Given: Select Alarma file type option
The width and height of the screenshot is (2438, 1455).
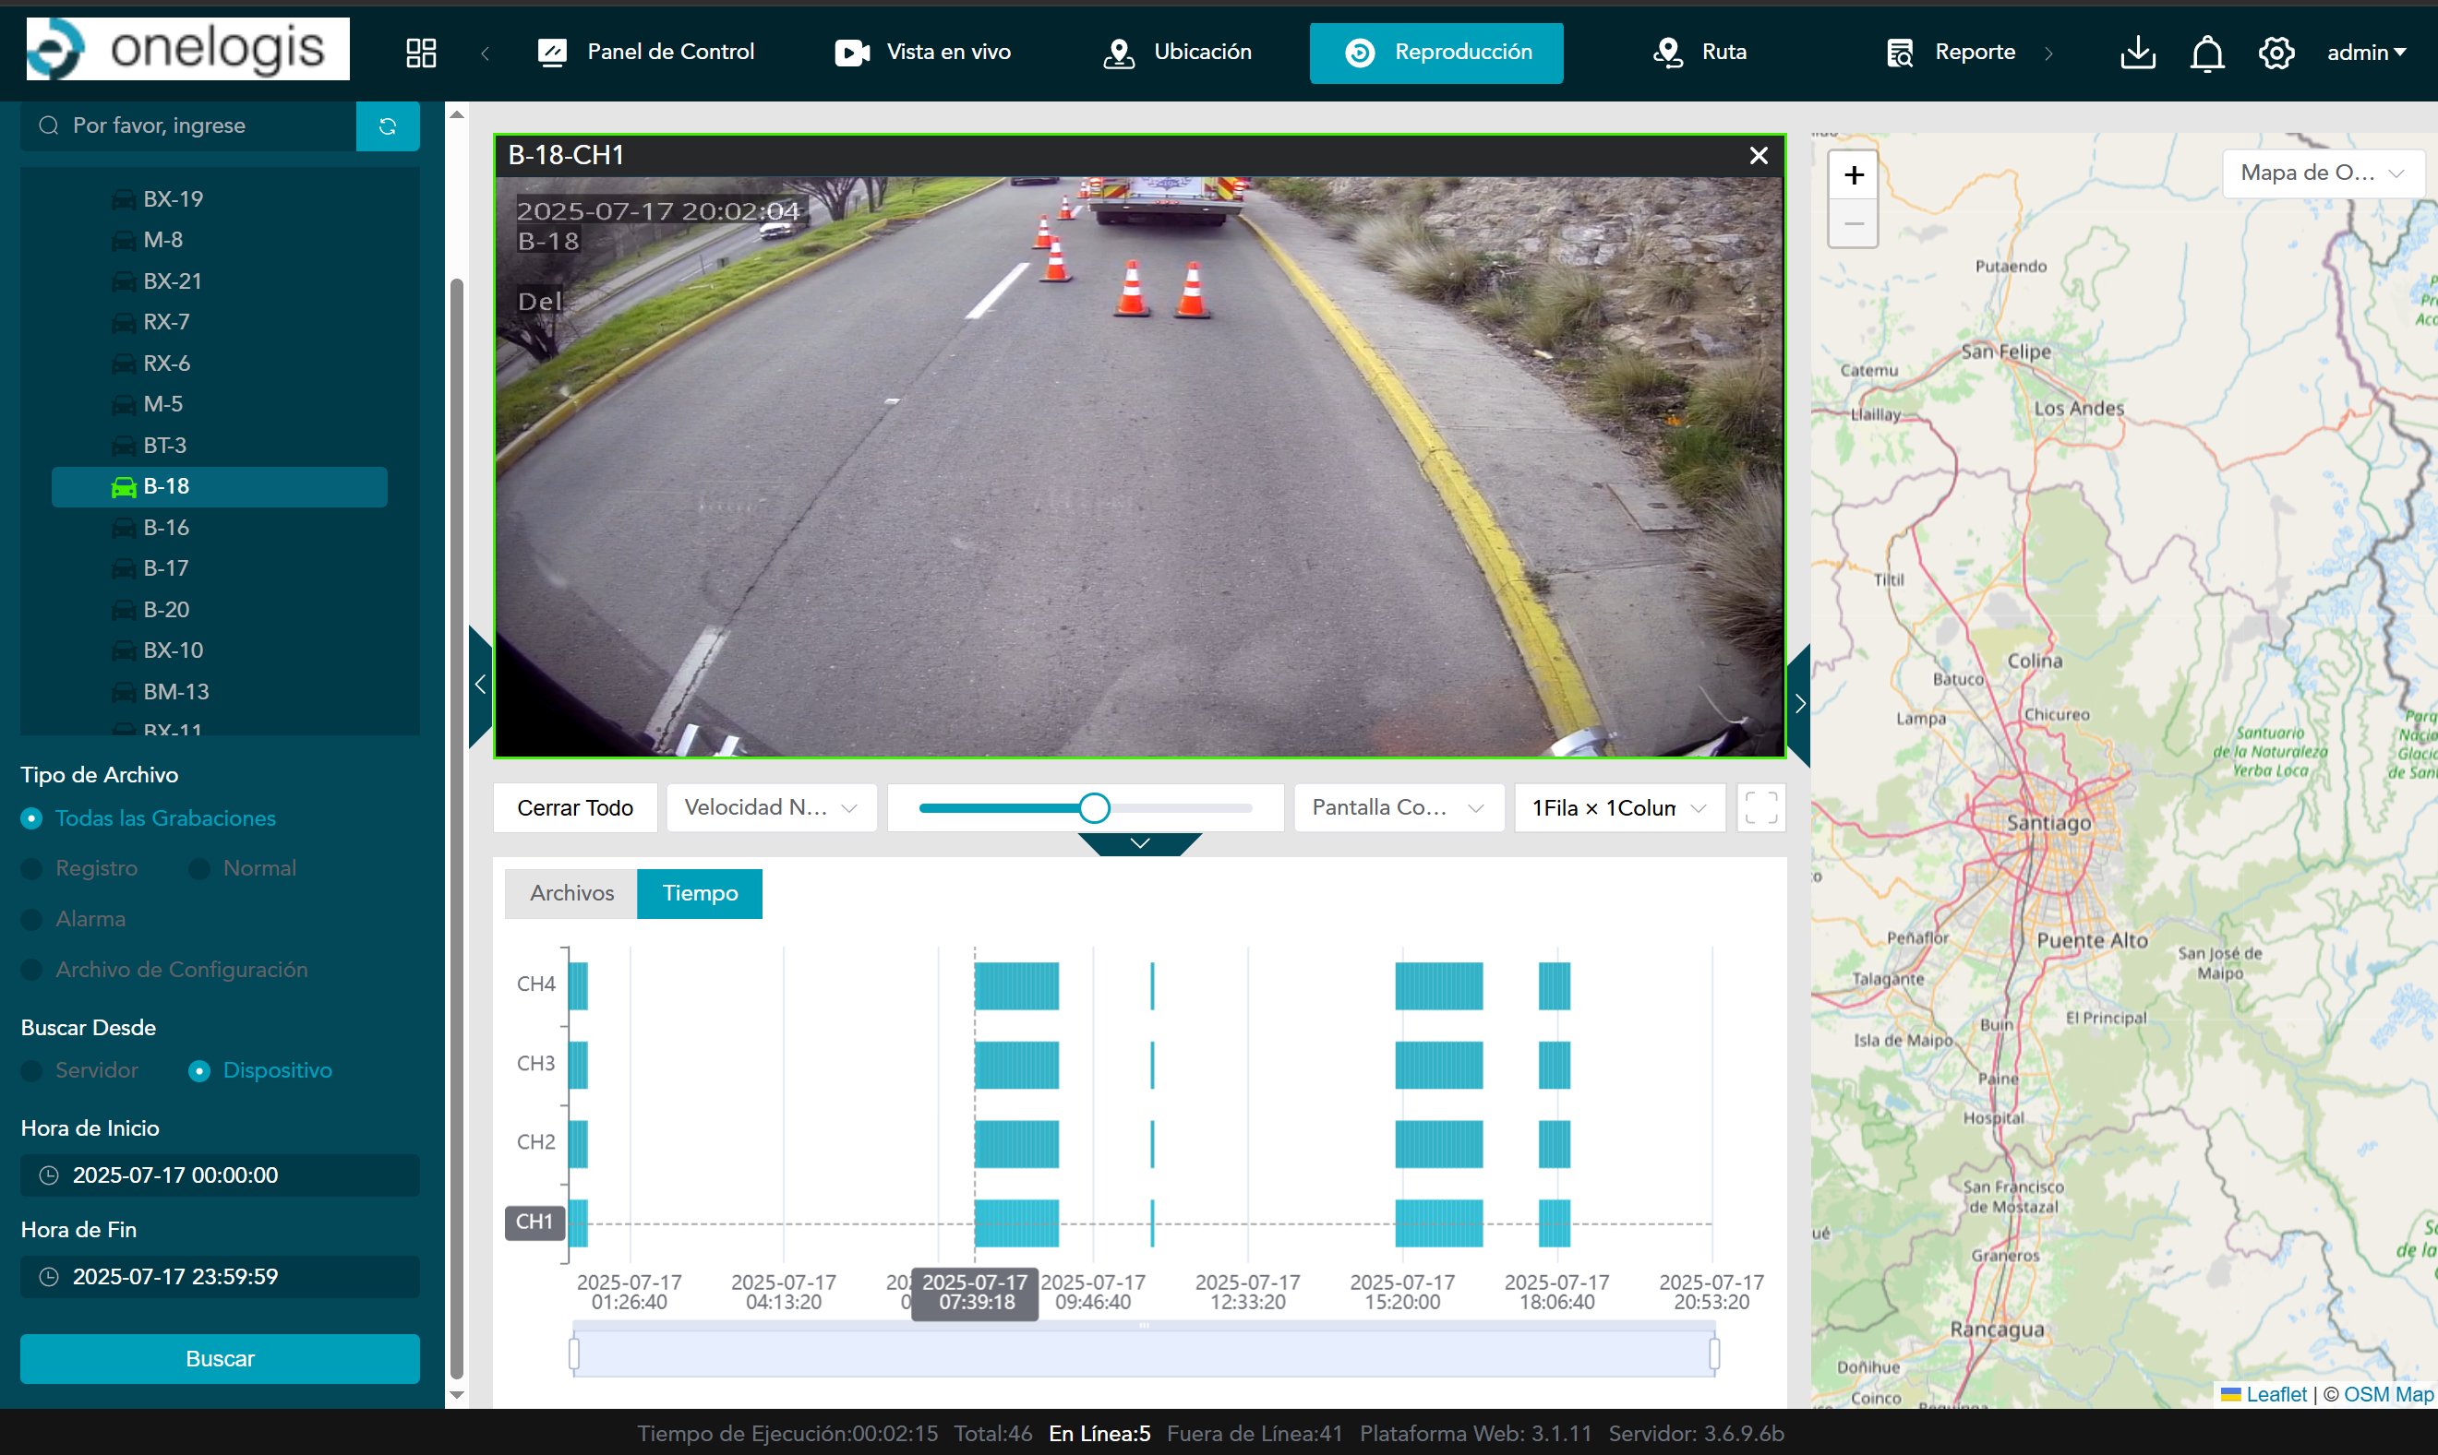Looking at the screenshot, I should coord(32,920).
